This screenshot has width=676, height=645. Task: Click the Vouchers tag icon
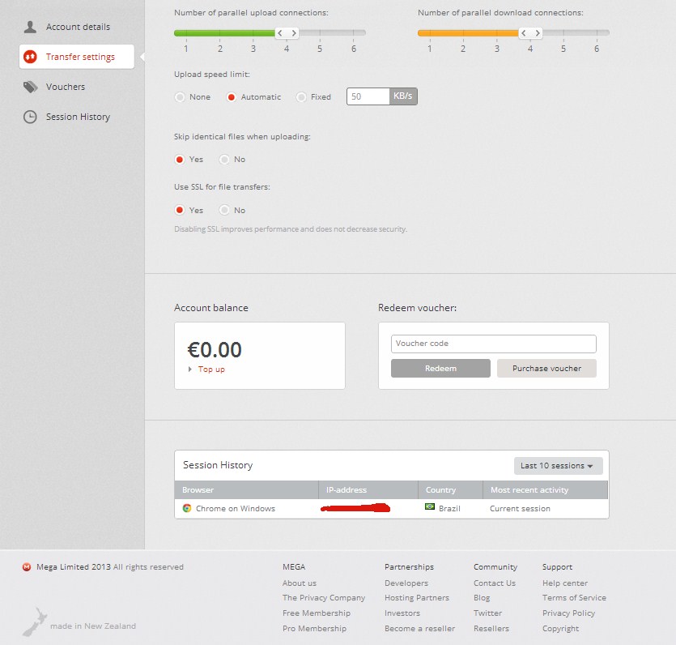(30, 87)
